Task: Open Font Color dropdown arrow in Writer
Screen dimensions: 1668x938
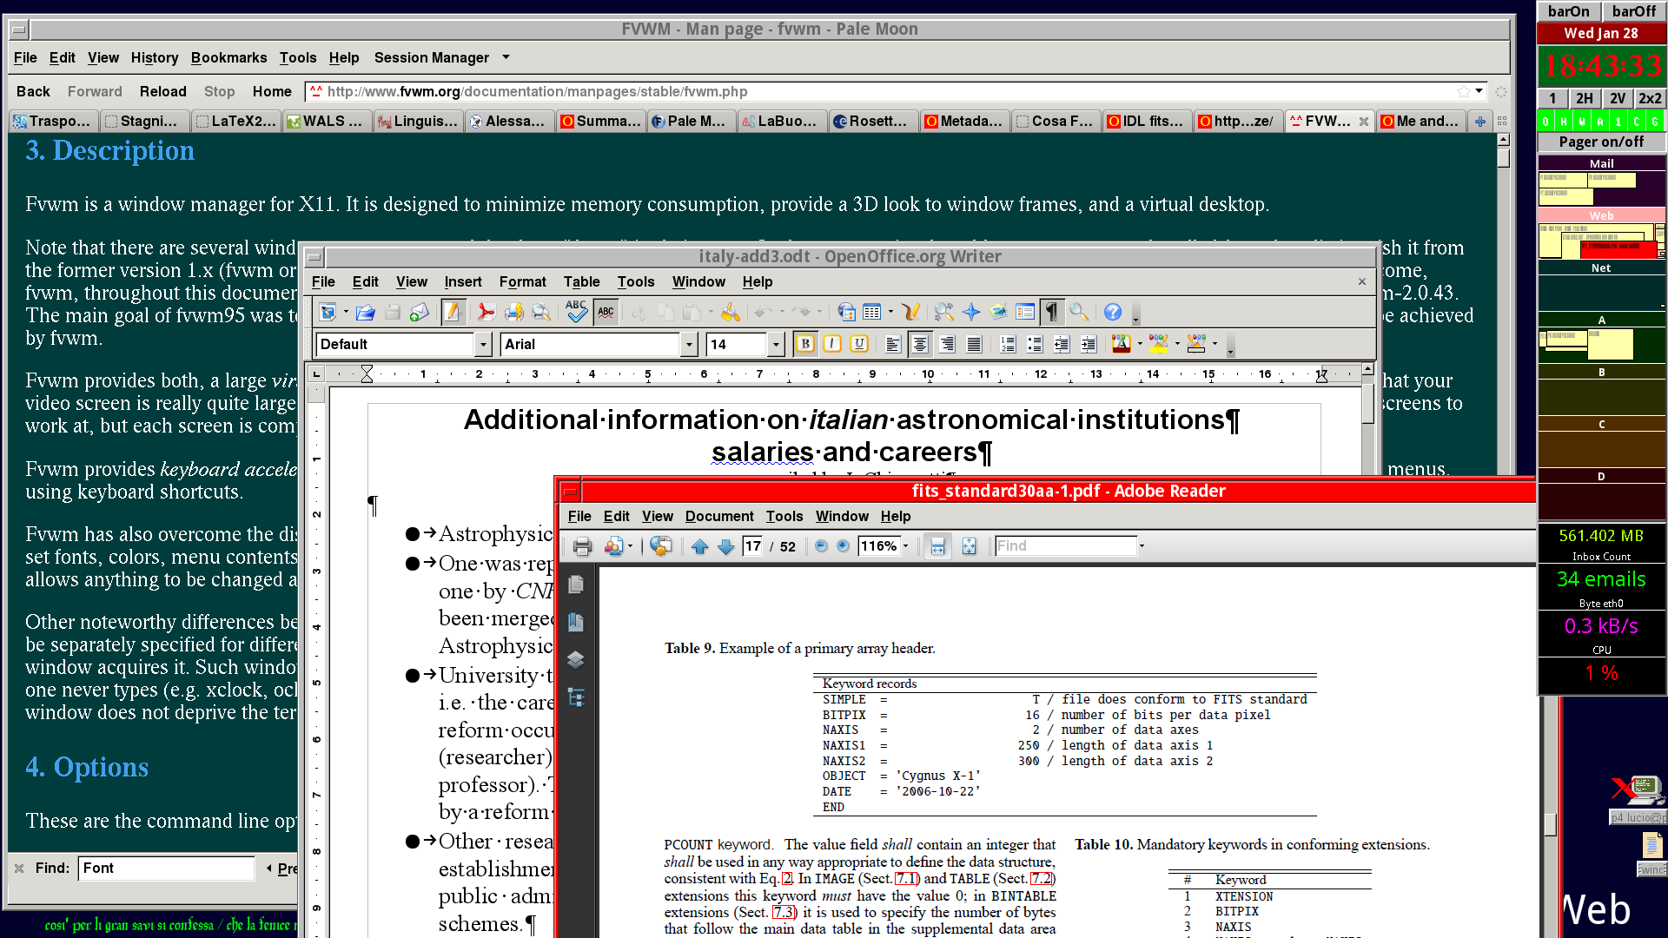Action: pyautogui.click(x=1140, y=344)
